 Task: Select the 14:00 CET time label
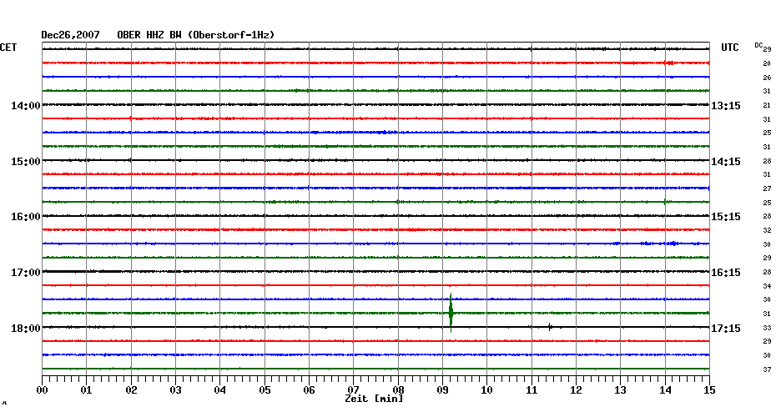tap(26, 106)
